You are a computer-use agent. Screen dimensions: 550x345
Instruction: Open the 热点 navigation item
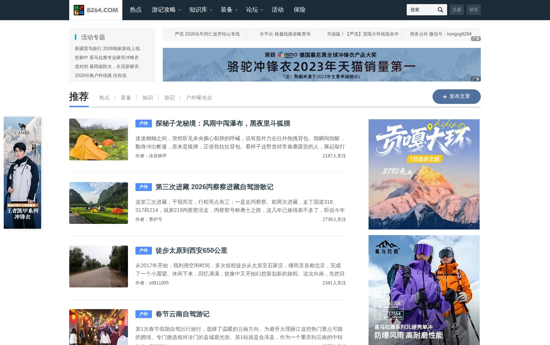[x=136, y=10]
